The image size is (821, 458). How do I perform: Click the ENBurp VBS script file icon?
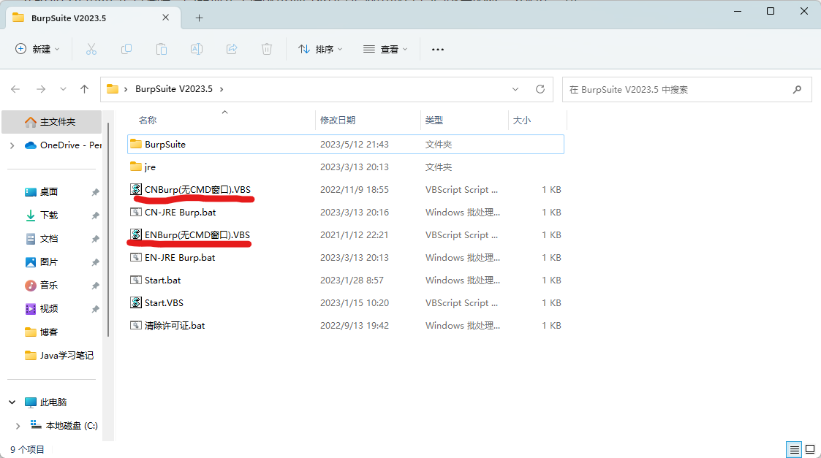pos(135,234)
